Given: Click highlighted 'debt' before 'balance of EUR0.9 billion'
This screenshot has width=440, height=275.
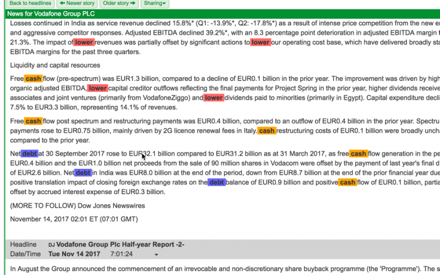Looking at the screenshot, I should click(x=217, y=183).
